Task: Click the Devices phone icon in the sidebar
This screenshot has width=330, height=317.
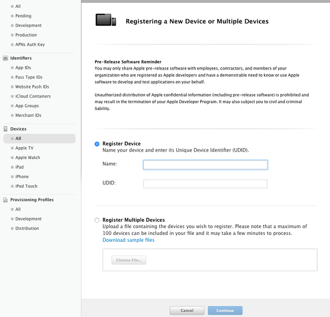Action: coord(6,129)
